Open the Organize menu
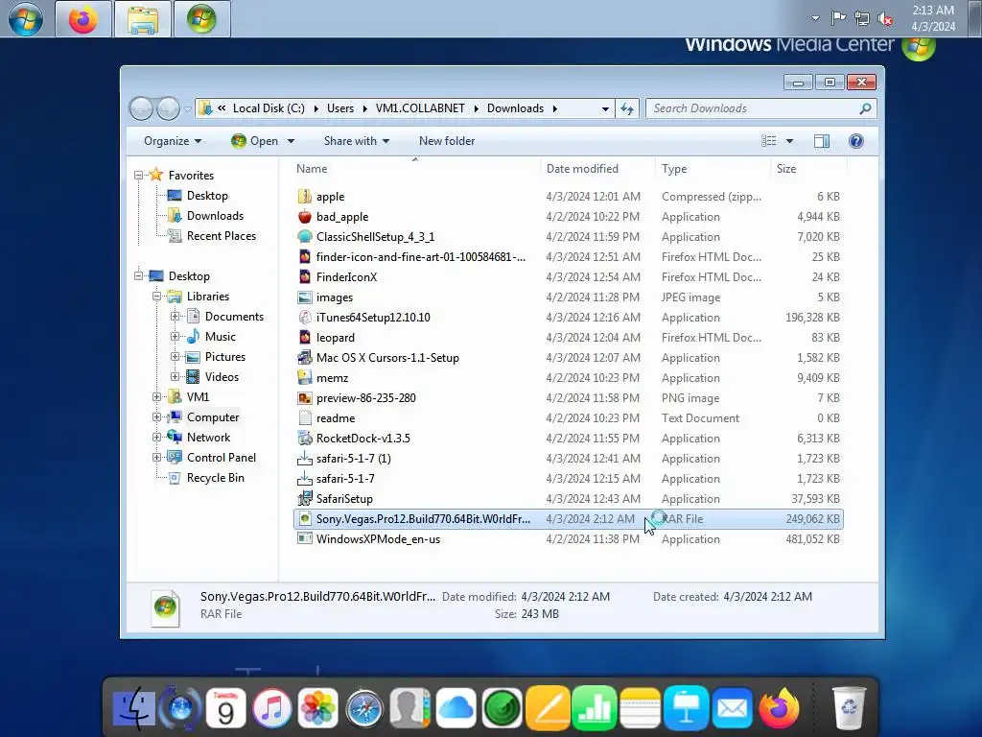Screen dimensions: 982x737 point(173,141)
